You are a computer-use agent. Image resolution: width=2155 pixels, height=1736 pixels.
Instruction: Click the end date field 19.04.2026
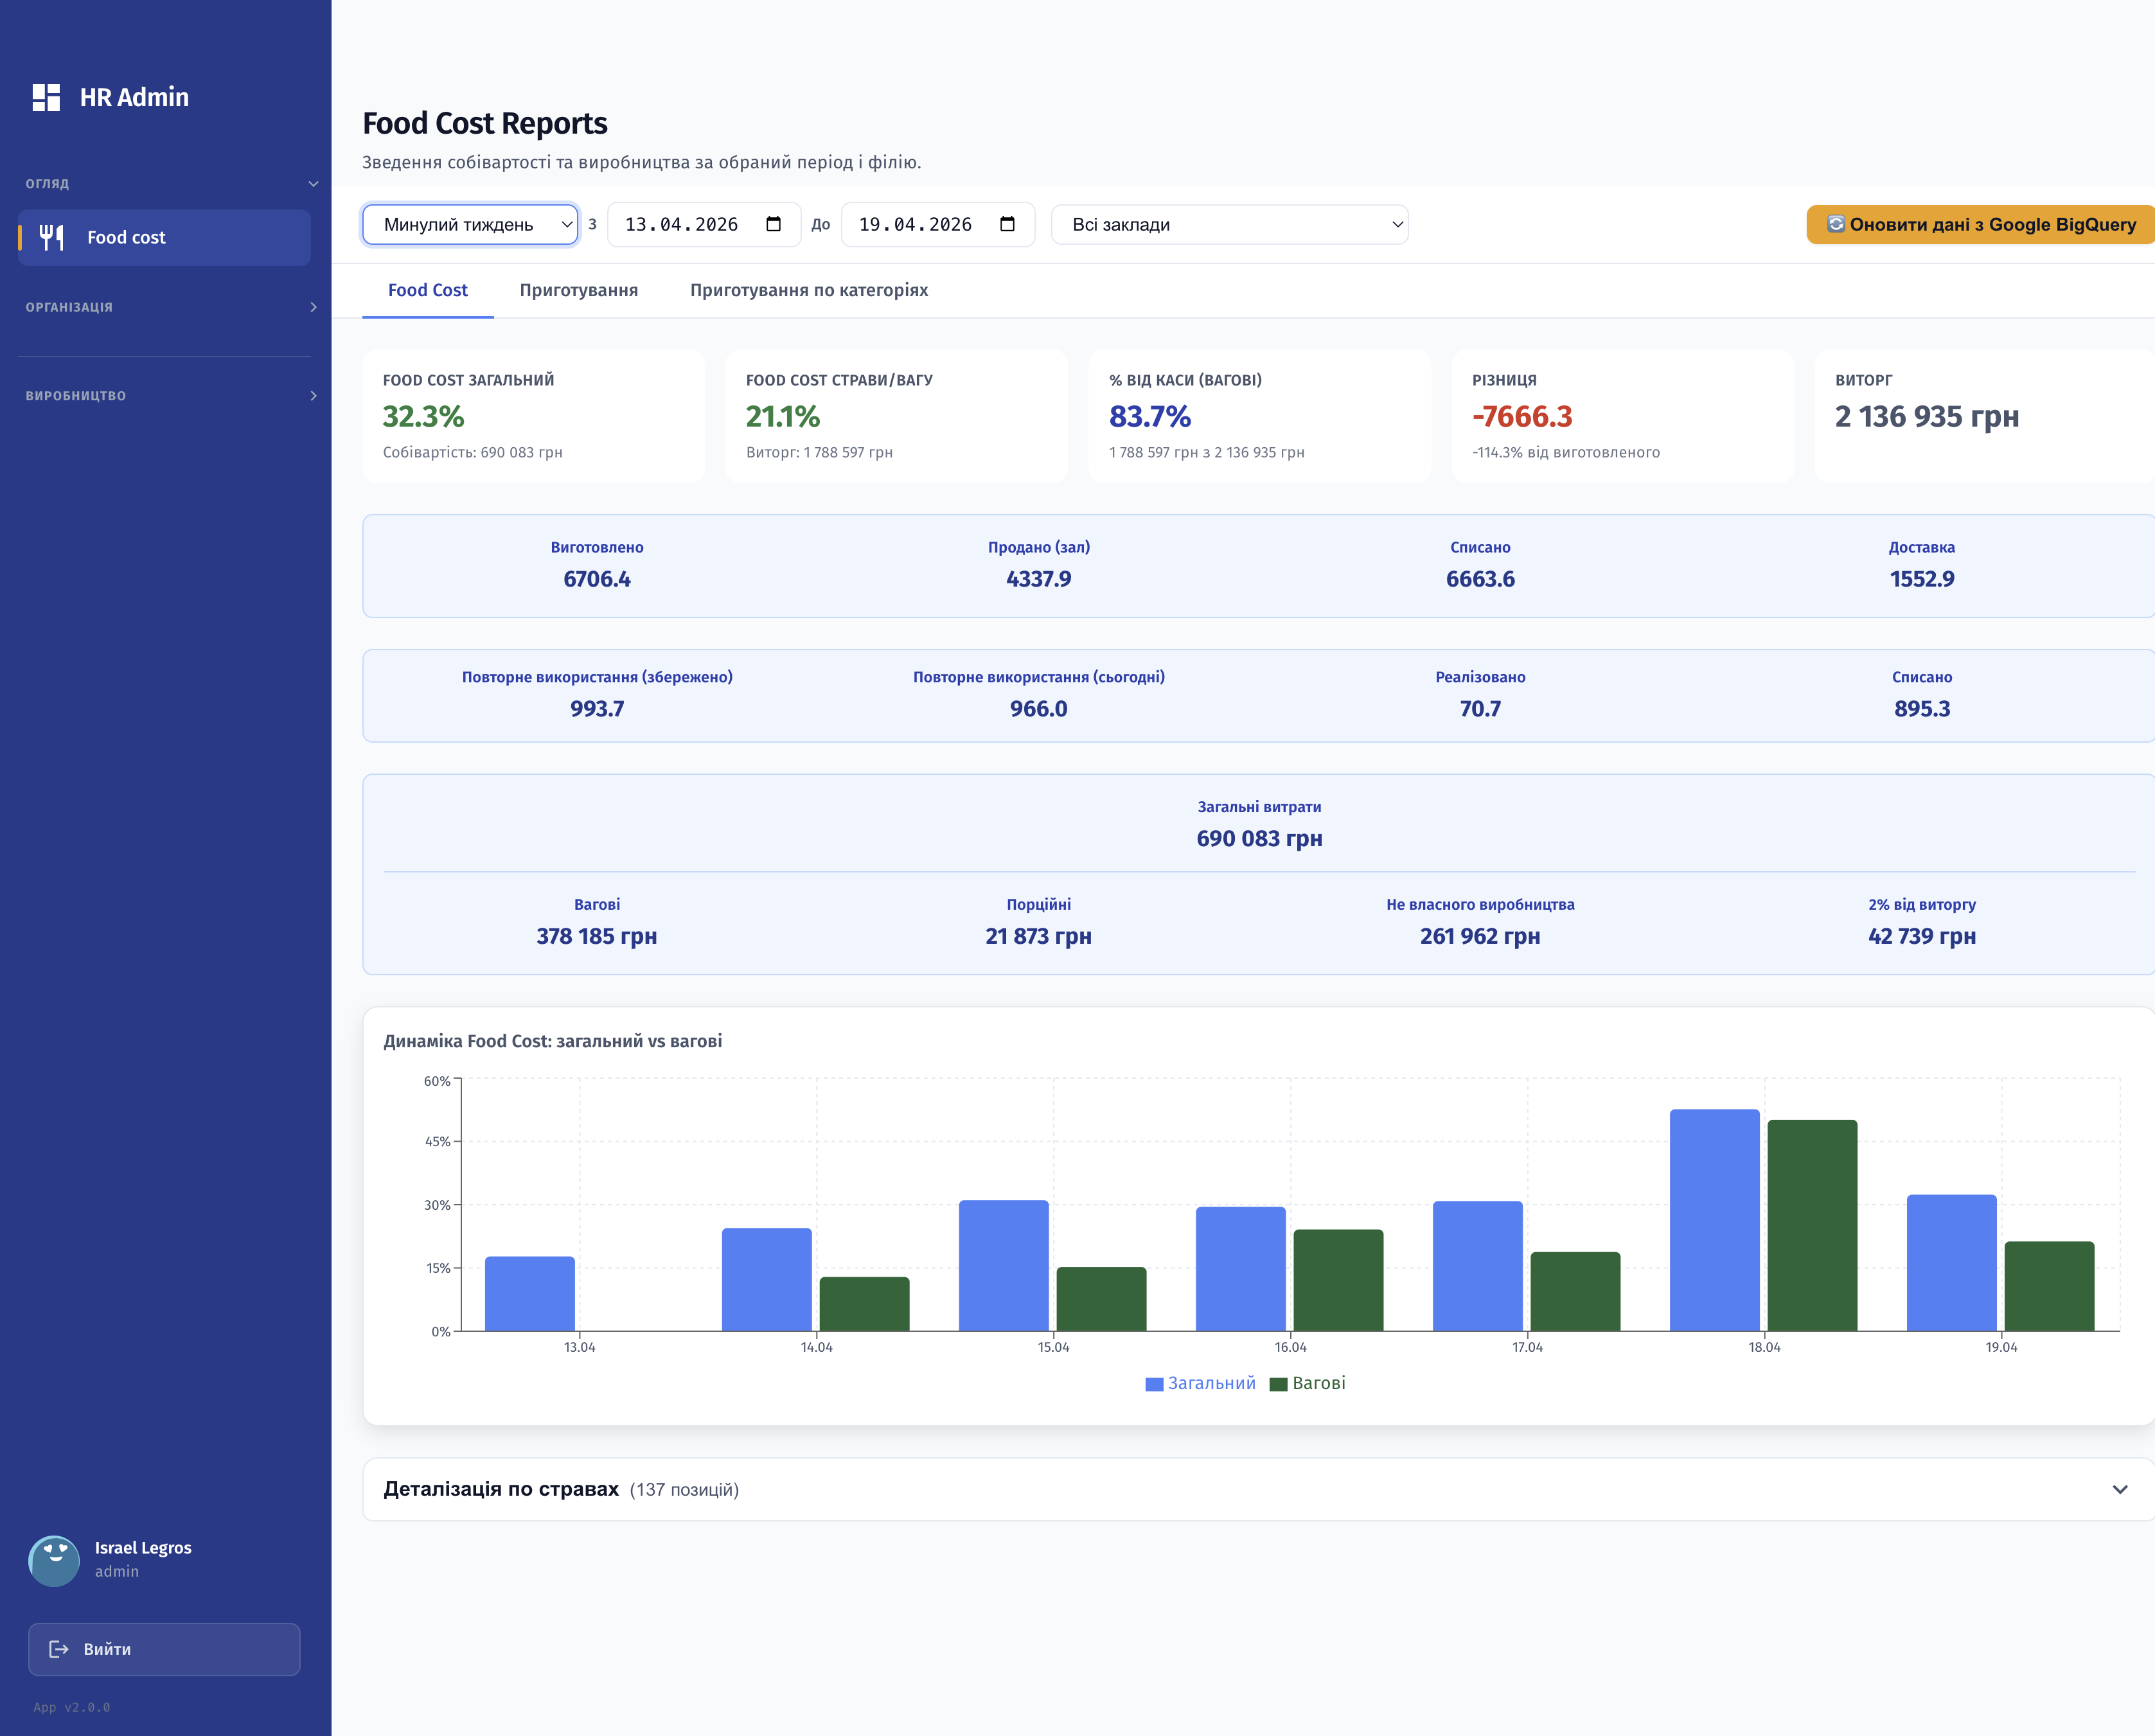[938, 224]
